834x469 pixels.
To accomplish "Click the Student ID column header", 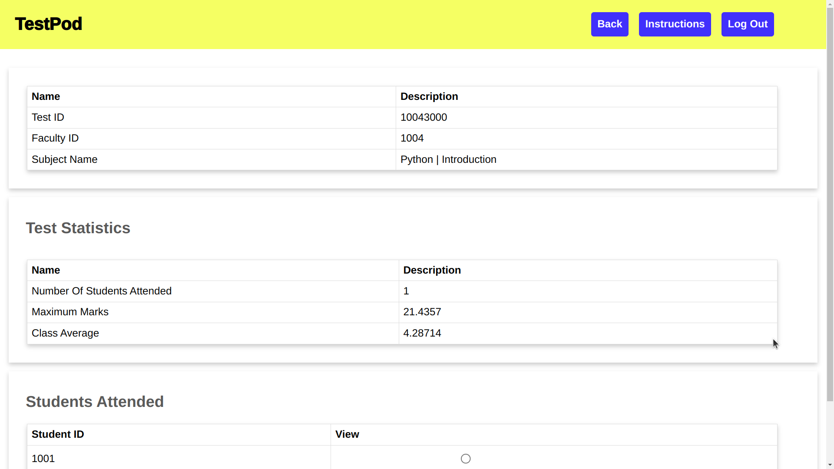I will (x=58, y=434).
